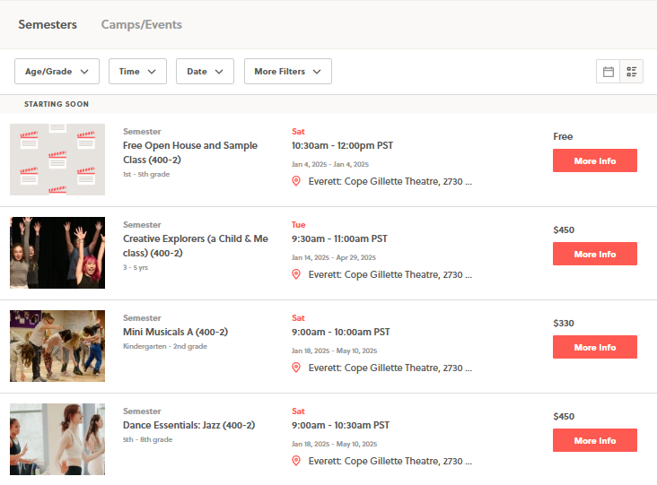657x485 pixels.
Task: Click location pin for Free Open House
Action: point(296,181)
